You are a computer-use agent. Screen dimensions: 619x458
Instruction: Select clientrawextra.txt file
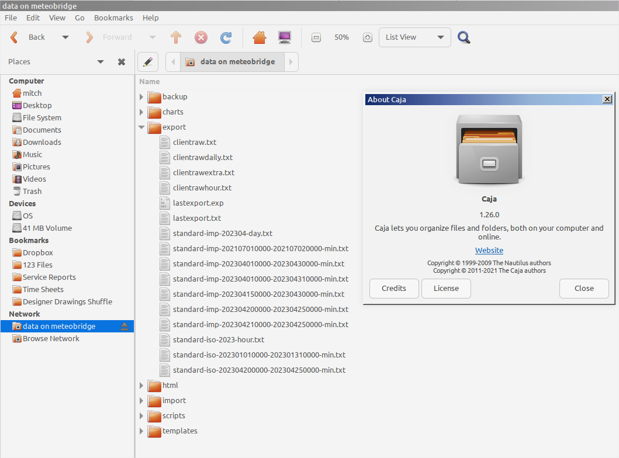pos(197,173)
